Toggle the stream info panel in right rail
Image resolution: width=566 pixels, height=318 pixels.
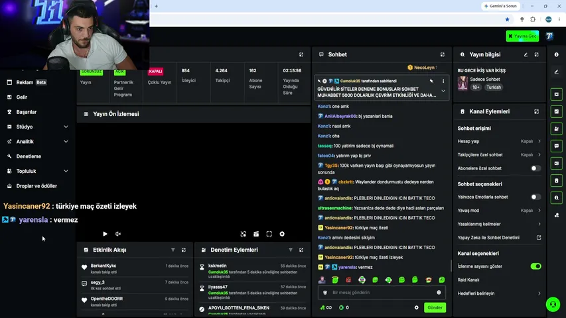pos(556,197)
